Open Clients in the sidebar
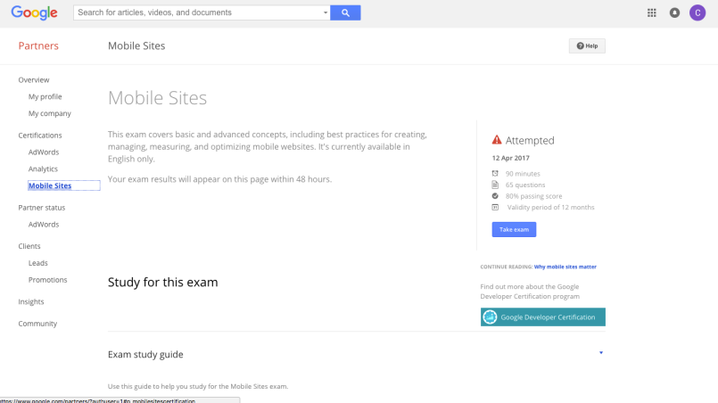718x403 pixels. (x=29, y=246)
